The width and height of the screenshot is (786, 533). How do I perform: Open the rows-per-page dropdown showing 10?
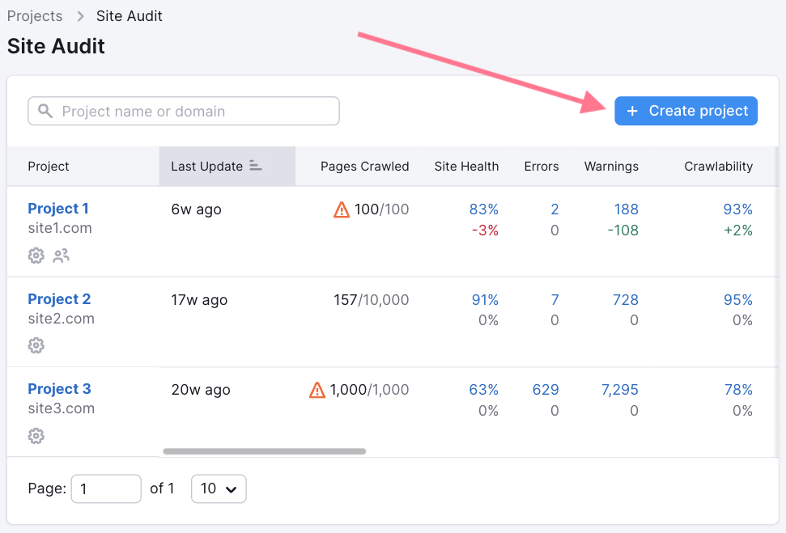[x=219, y=489]
